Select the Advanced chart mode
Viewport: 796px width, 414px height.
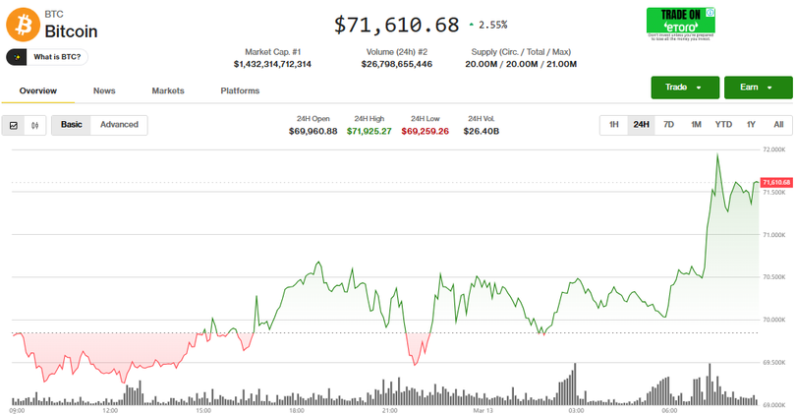pos(119,125)
